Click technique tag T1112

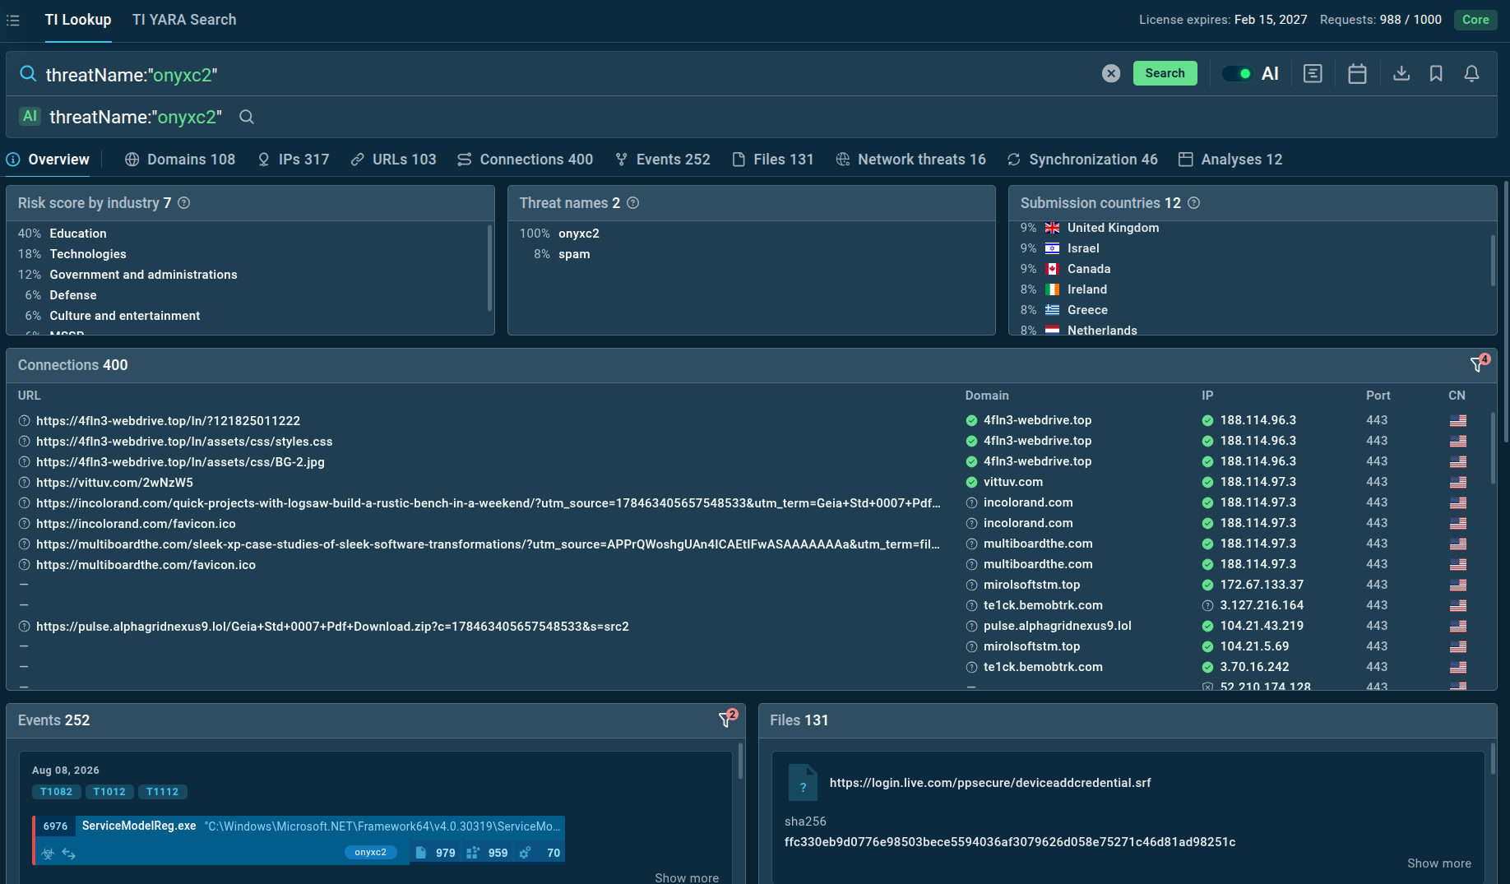pyautogui.click(x=162, y=792)
